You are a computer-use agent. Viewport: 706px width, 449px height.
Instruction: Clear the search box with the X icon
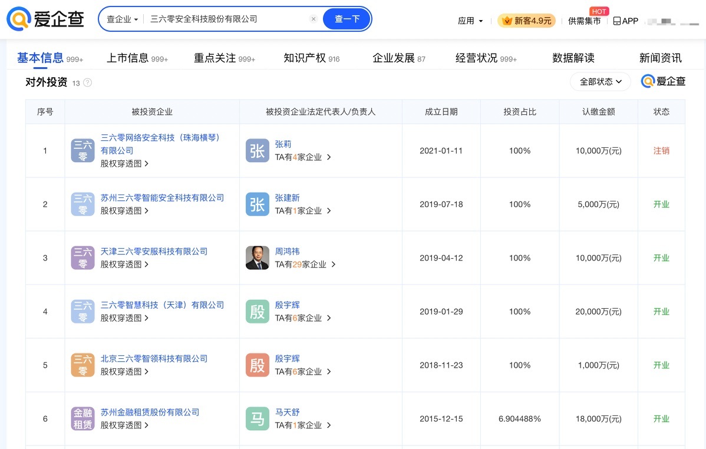[x=314, y=19]
